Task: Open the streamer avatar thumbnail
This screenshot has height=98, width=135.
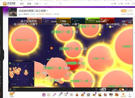Action: pyautogui.click(x=12, y=12)
